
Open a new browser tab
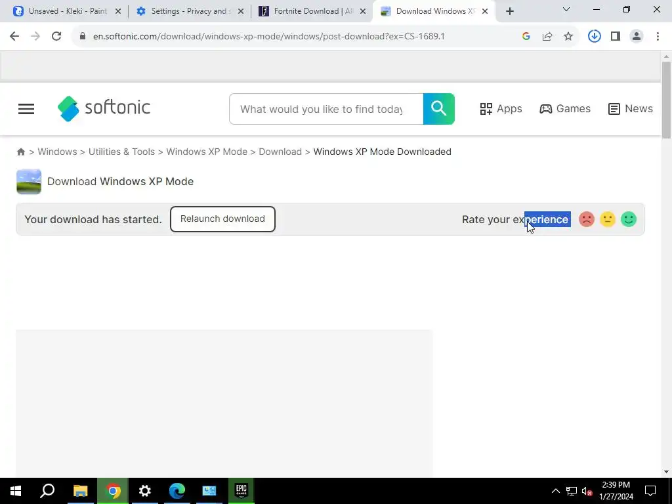[x=509, y=12]
